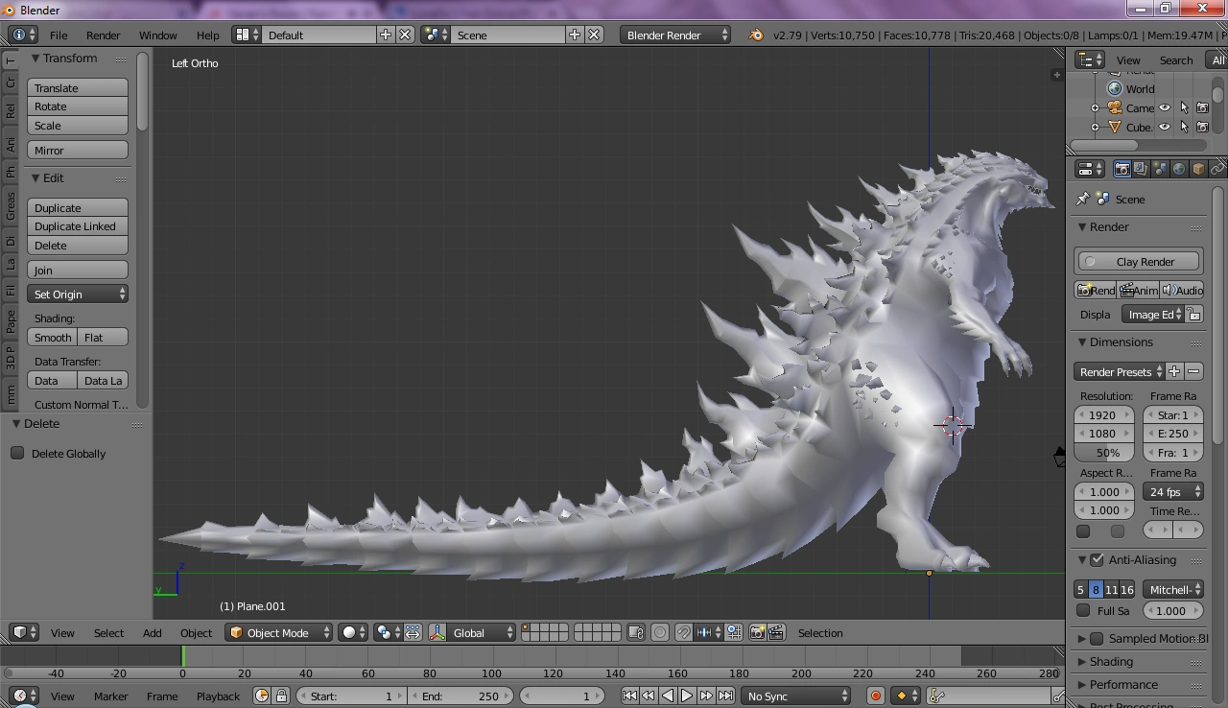Screen dimensions: 1228x708
Task: Click the pin icon beside Scene
Action: tap(1083, 199)
